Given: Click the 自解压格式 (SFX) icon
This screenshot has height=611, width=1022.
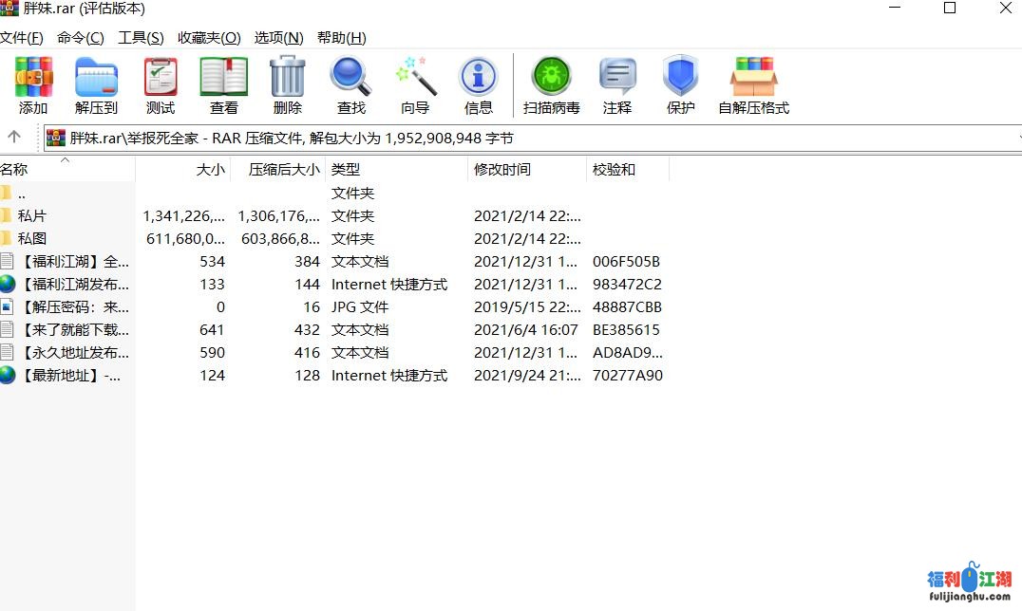Looking at the screenshot, I should tap(753, 85).
